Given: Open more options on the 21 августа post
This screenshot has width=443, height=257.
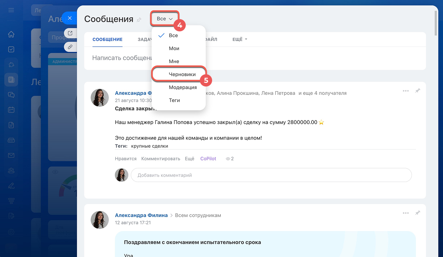Looking at the screenshot, I should pyautogui.click(x=406, y=91).
